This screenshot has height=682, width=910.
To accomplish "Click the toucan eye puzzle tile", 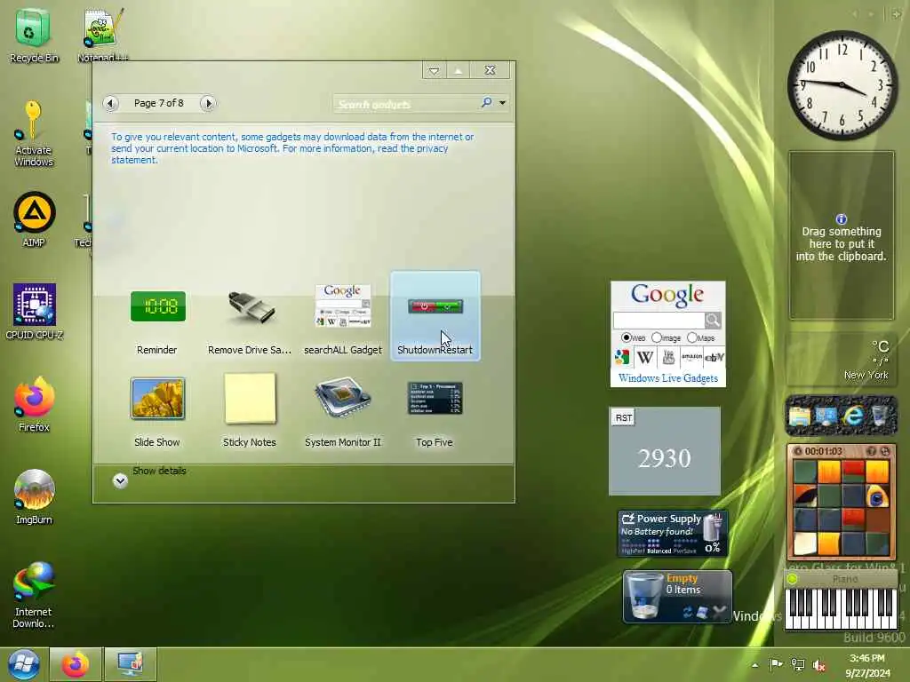I will (x=877, y=496).
